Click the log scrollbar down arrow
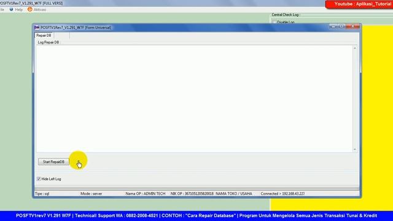This screenshot has height=221, width=393. tap(355, 149)
